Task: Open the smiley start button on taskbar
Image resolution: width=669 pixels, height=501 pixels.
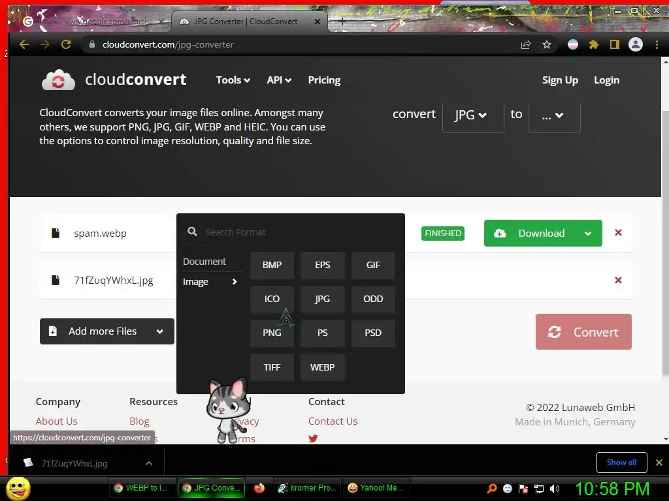Action: [x=18, y=488]
